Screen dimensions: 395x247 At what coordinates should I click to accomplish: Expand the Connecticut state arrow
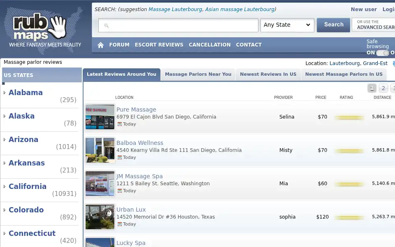5,233
